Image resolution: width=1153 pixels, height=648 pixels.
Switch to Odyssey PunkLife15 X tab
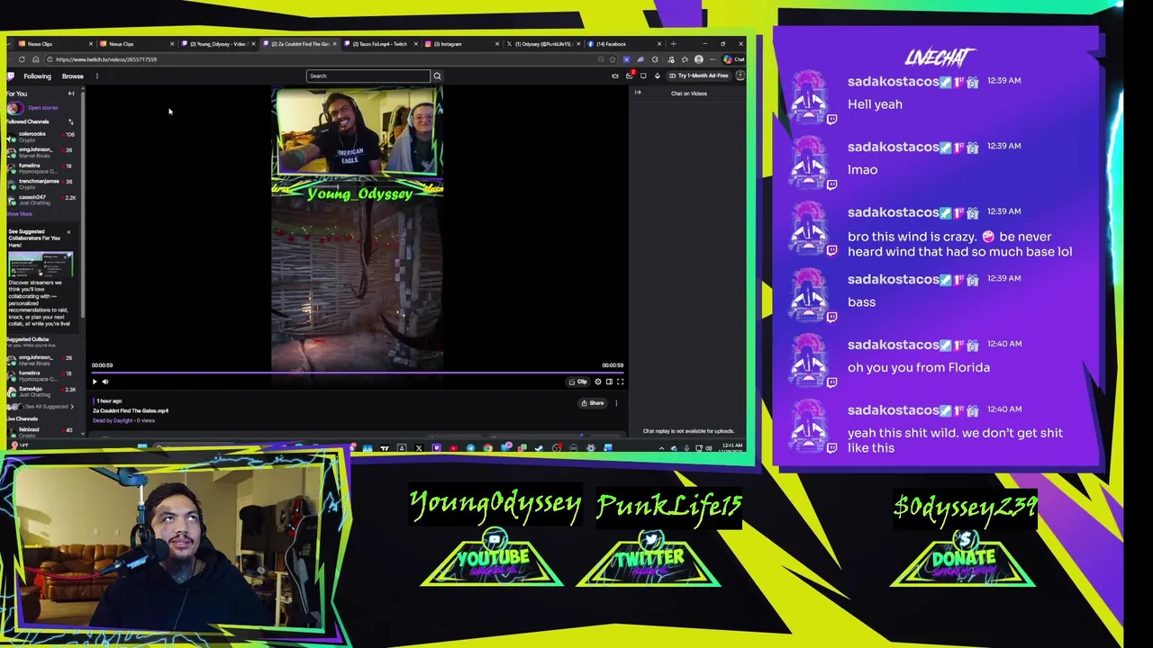click(x=544, y=44)
